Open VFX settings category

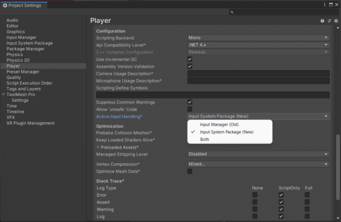tap(11, 117)
